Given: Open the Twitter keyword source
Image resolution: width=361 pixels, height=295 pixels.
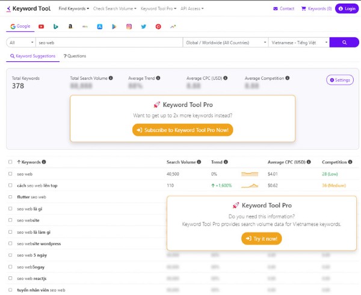Looking at the screenshot, I should pos(144,26).
